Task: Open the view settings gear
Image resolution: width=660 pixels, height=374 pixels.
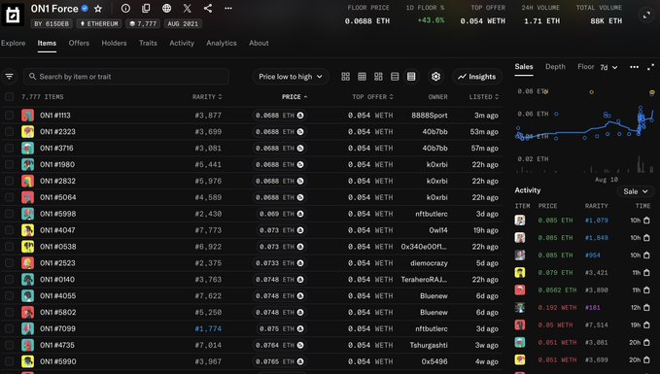Action: (435, 77)
